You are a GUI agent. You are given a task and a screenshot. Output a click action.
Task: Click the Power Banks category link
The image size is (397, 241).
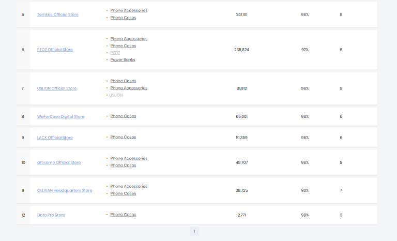click(123, 59)
